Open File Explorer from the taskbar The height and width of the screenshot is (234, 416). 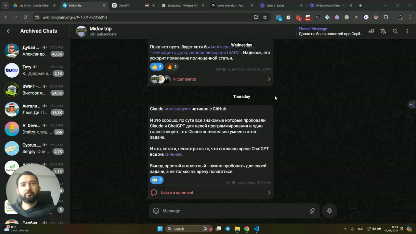[x=237, y=229]
